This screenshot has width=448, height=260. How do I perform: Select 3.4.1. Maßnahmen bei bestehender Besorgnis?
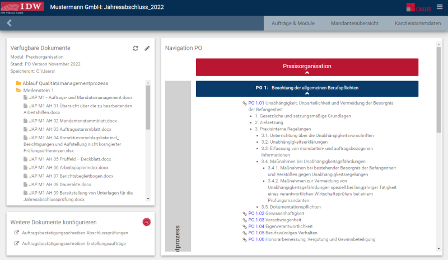(x=332, y=171)
